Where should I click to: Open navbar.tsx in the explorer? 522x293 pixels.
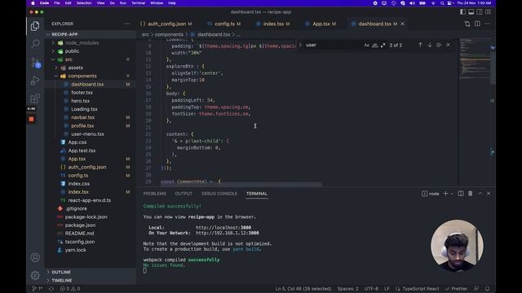click(82, 117)
